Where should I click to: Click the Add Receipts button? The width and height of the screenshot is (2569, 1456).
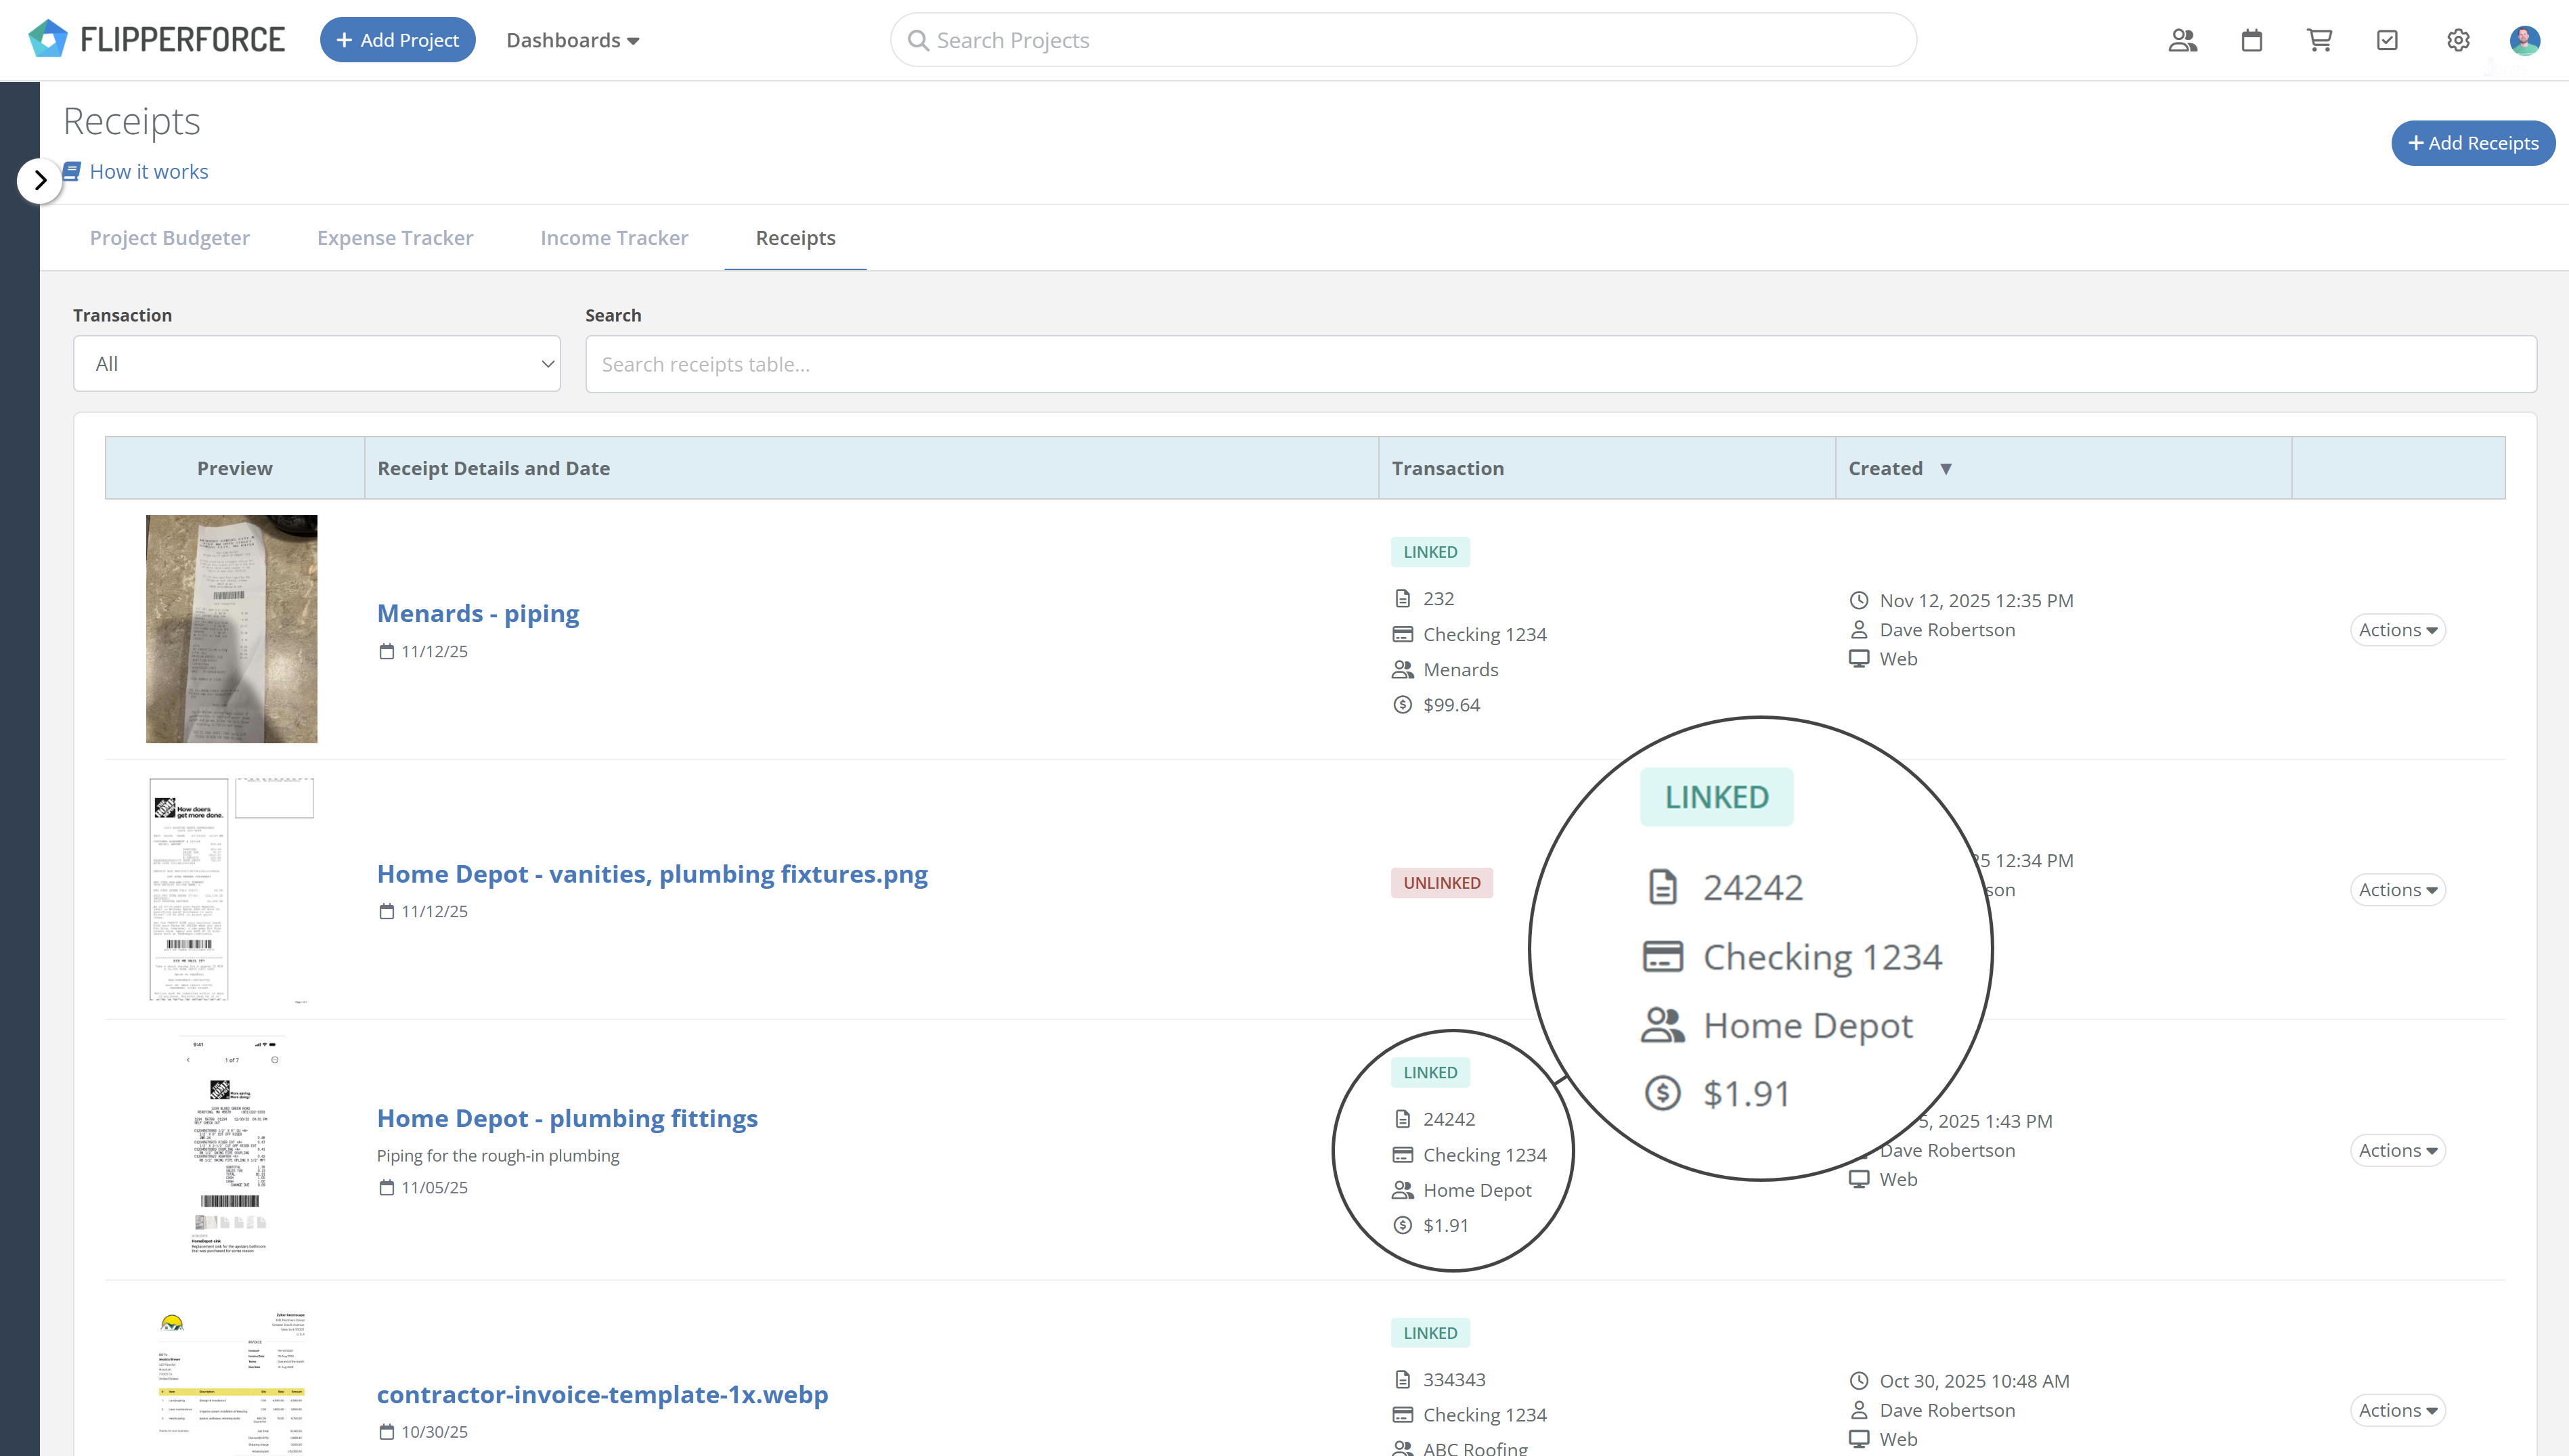click(2472, 143)
